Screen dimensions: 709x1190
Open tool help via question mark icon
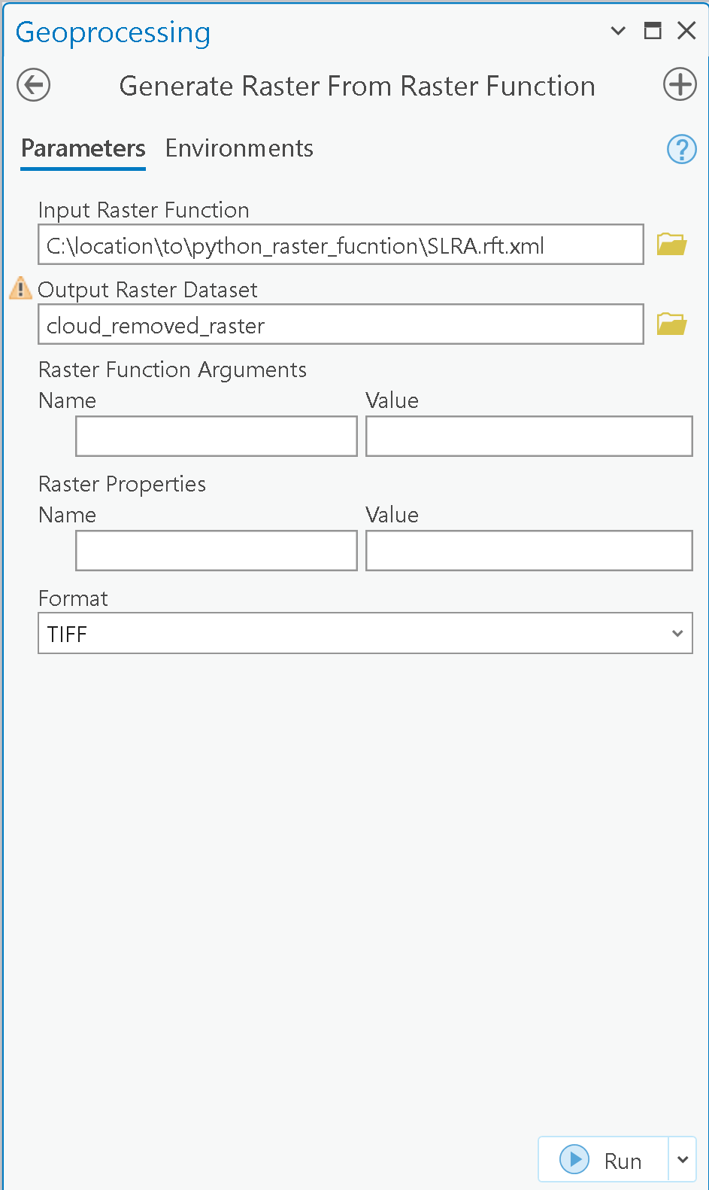tap(681, 149)
